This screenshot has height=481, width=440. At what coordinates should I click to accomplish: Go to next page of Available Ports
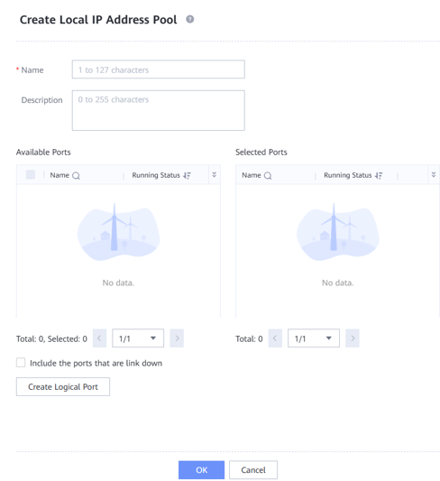point(177,338)
